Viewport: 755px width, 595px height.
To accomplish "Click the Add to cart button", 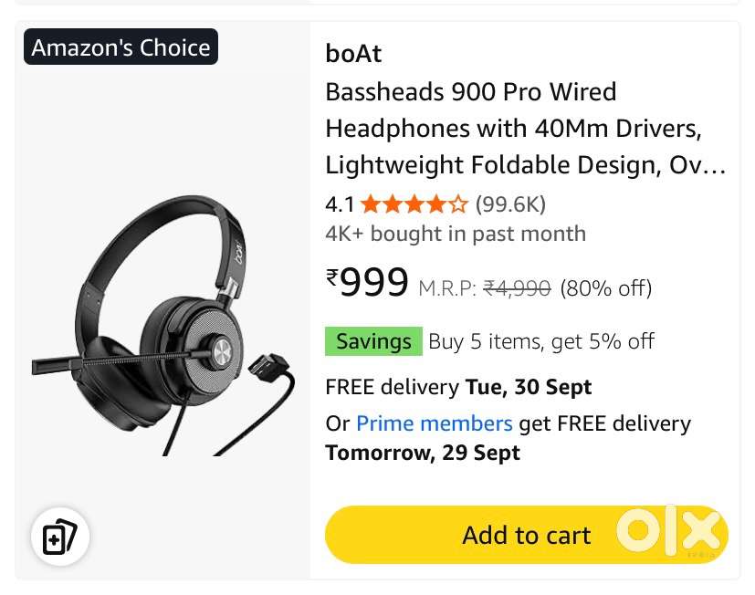I will [x=526, y=536].
